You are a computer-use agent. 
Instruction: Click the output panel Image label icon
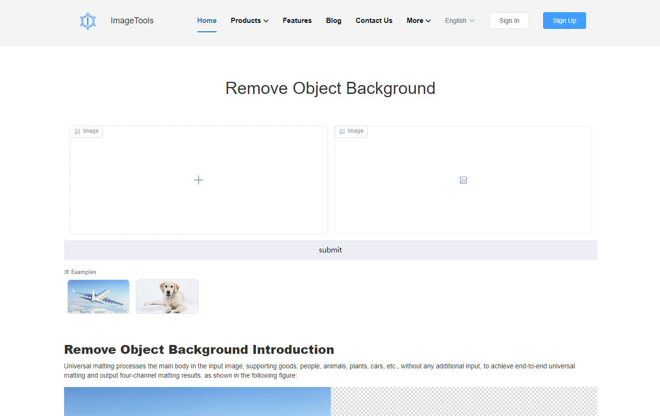(x=342, y=131)
